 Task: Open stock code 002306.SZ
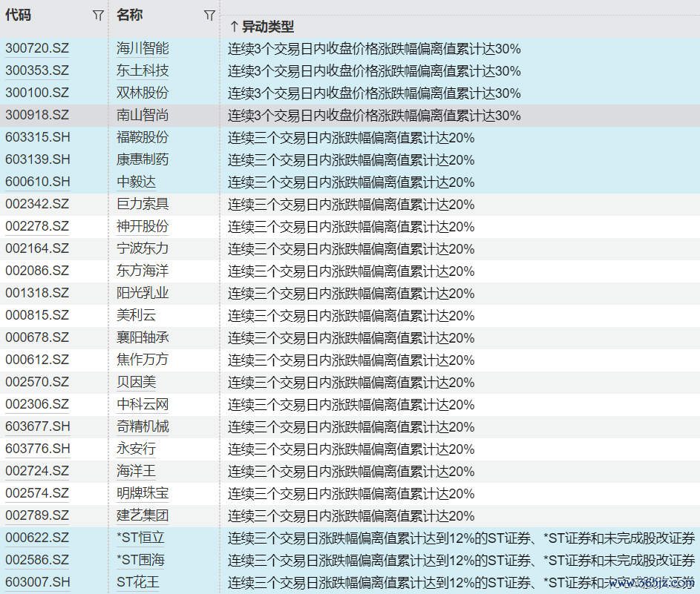[x=37, y=404]
